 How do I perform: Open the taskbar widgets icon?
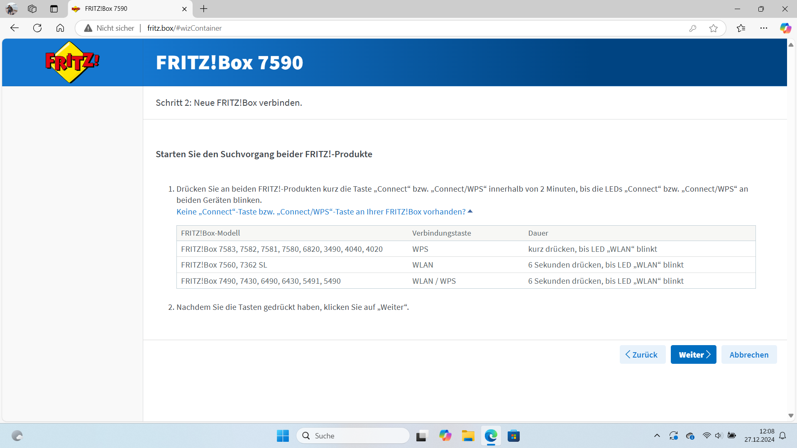[x=17, y=436]
